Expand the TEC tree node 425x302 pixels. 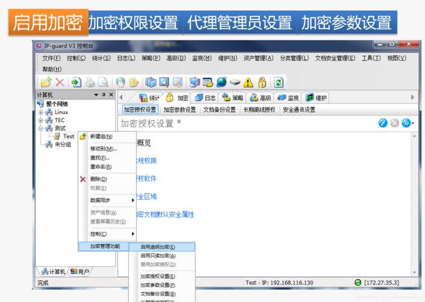click(40, 120)
